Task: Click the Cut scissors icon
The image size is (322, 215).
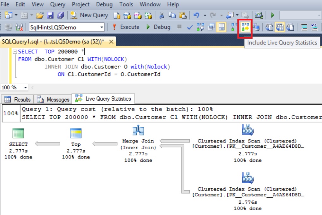Action: (162, 15)
